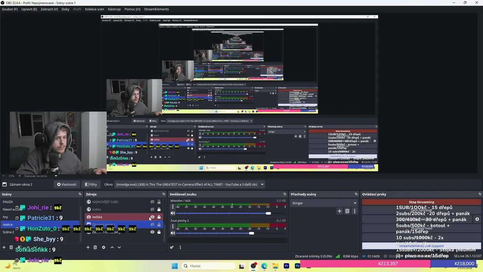Float the Zdroje dock panel
Image resolution: width=483 pixels, height=272 pixels.
(164, 194)
